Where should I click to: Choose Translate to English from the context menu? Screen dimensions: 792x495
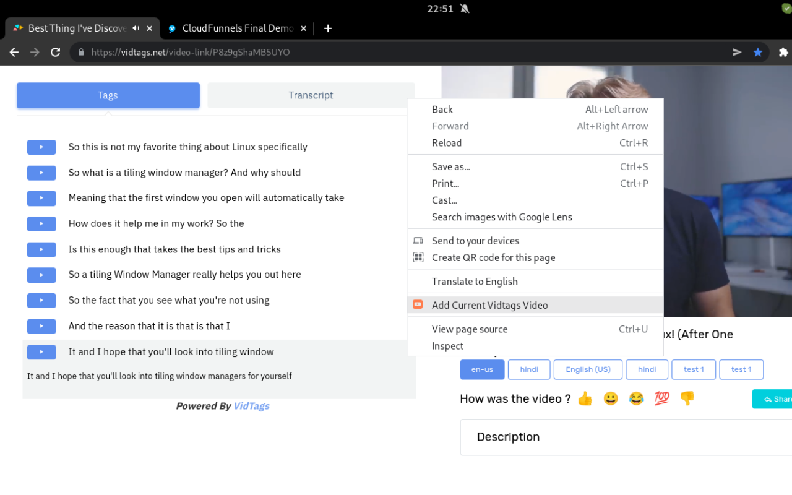click(x=475, y=281)
